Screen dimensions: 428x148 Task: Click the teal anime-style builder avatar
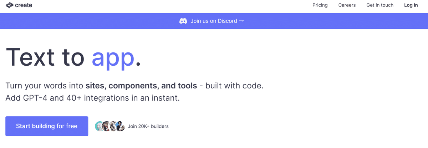pos(100,126)
